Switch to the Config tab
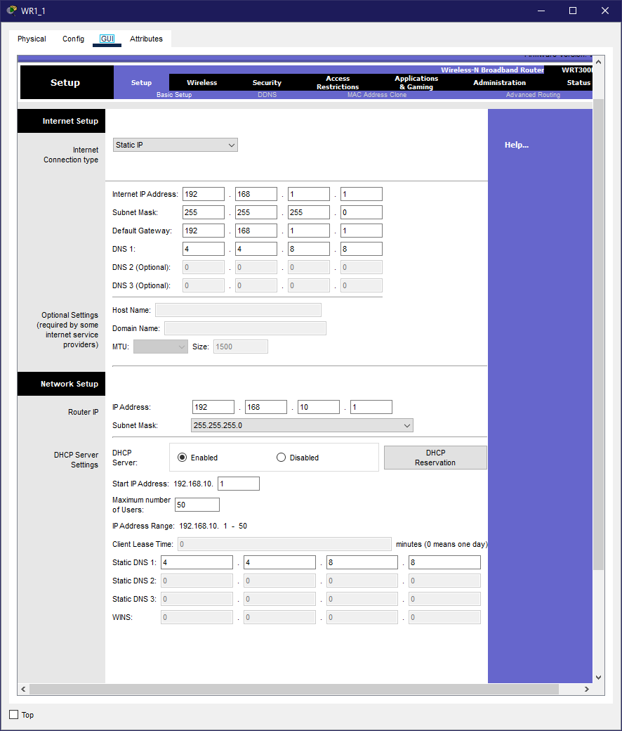This screenshot has width=622, height=731. tap(73, 39)
